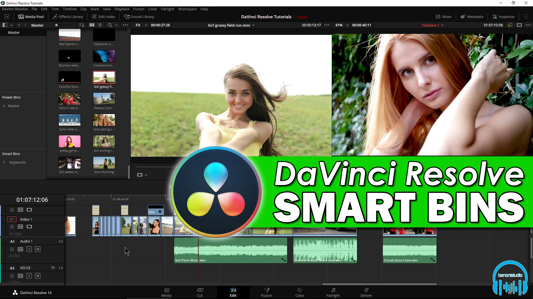Select the Metadata panel button
The height and width of the screenshot is (299, 533).
(472, 17)
